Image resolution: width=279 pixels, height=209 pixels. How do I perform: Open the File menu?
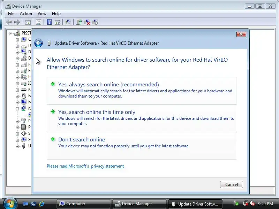(11, 14)
